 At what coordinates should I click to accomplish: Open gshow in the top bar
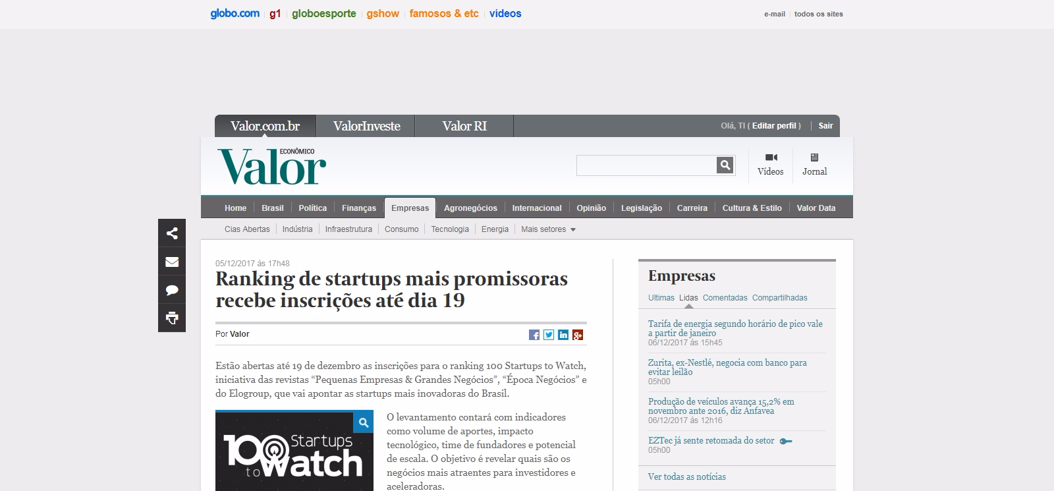click(x=383, y=13)
